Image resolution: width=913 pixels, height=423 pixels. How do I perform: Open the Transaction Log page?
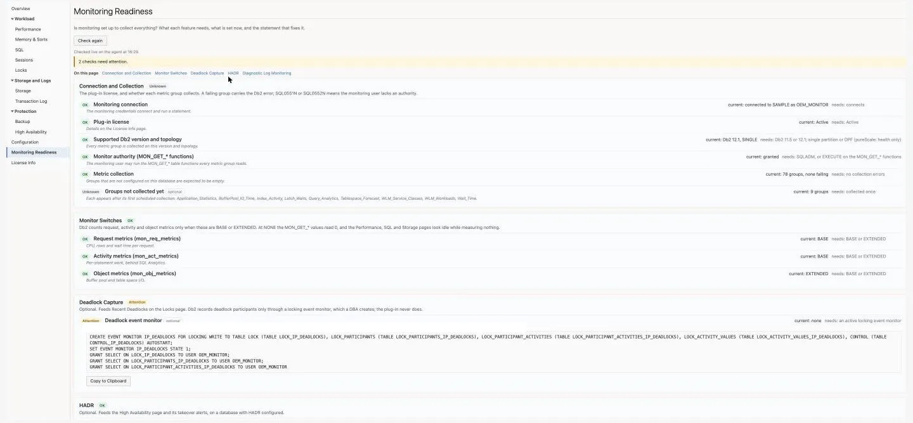(31, 101)
